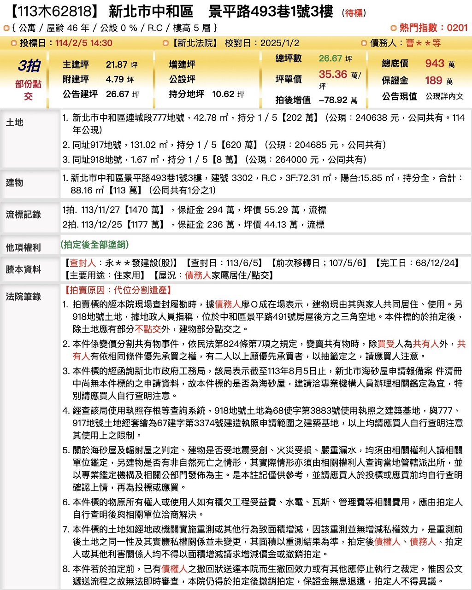Click the red 不點交 term in note 1
Image resolution: width=472 pixels, height=590 pixels.
click(147, 329)
